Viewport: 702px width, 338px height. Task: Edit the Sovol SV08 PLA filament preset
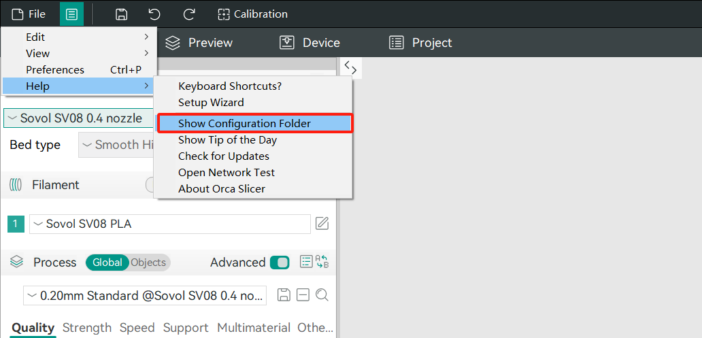(322, 224)
